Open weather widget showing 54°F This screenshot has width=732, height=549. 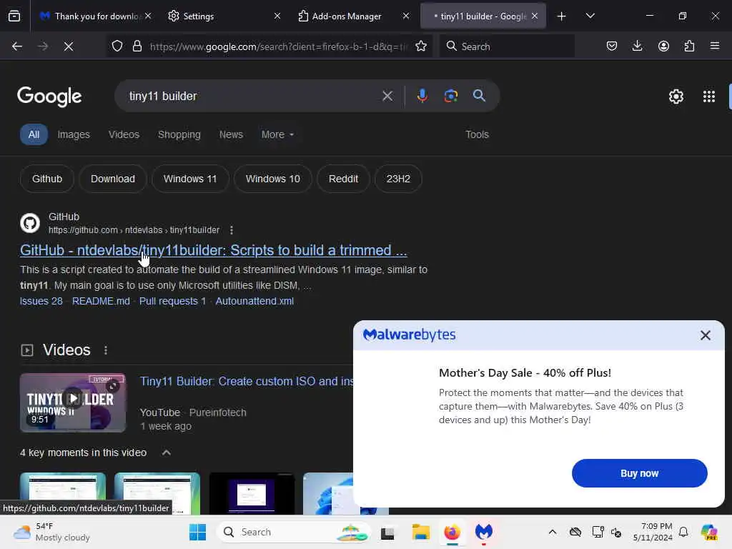pos(51,532)
